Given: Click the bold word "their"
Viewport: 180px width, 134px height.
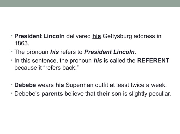Looking at the screenshot, I should tap(103, 94).
